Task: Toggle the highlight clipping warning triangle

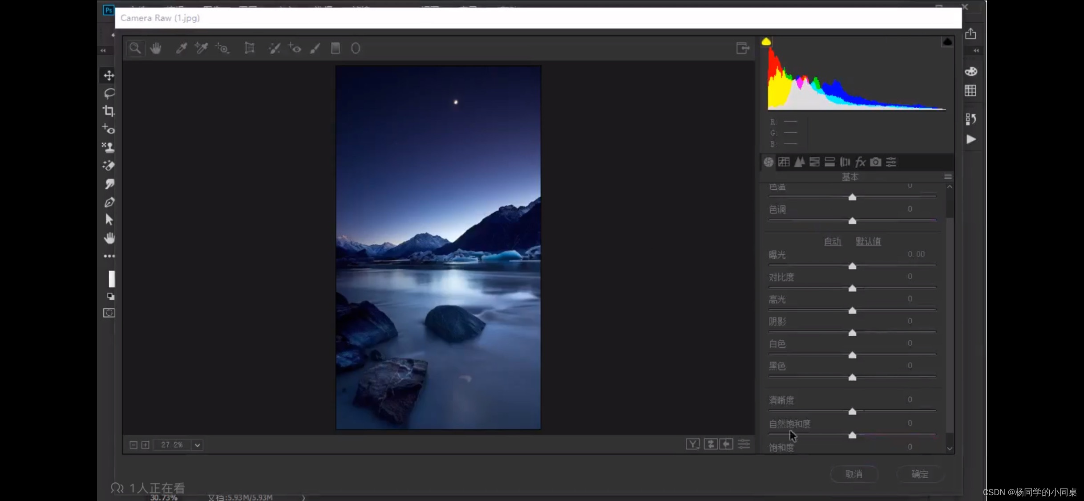Action: point(947,42)
